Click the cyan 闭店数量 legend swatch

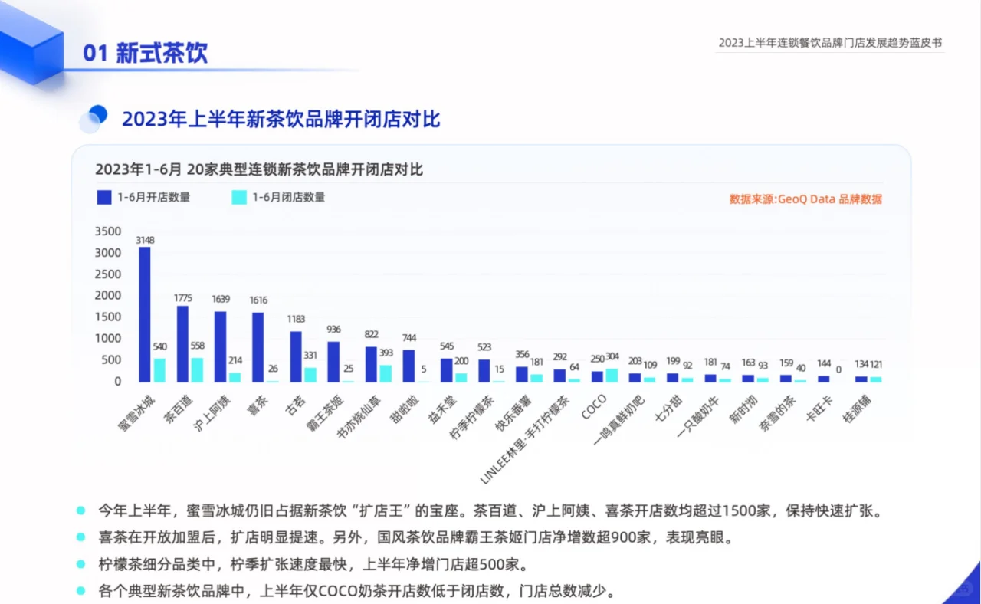(x=239, y=198)
